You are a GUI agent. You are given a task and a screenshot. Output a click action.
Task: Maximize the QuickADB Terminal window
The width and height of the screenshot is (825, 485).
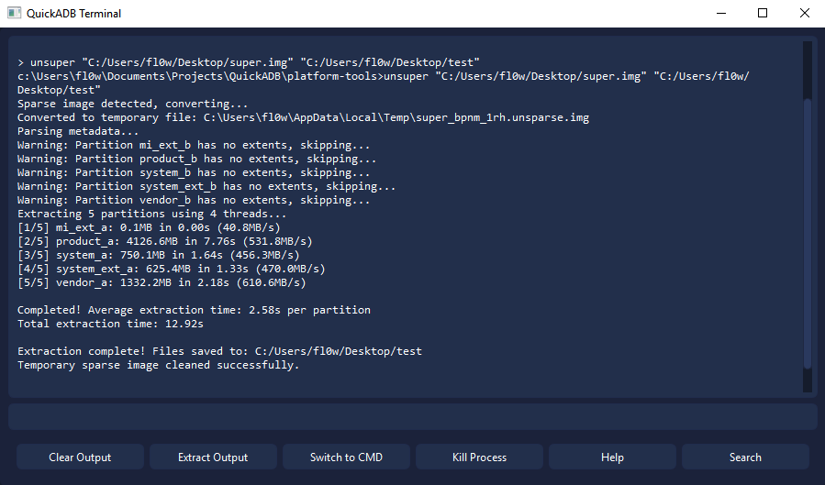click(x=763, y=13)
